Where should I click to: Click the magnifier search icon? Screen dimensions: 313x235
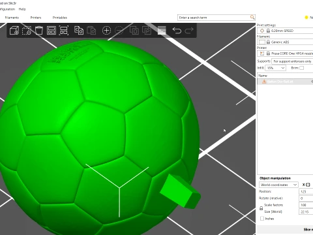pyautogui.click(x=252, y=17)
